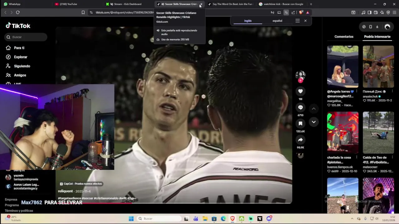
Task: Close the Soccer Skills Showcase tab
Action: coord(201,4)
